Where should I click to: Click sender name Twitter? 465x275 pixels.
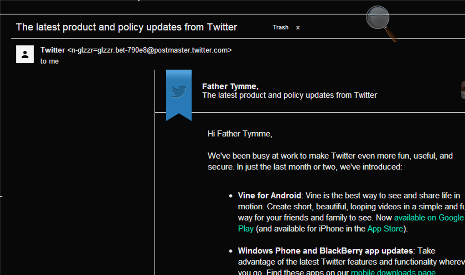[53, 50]
